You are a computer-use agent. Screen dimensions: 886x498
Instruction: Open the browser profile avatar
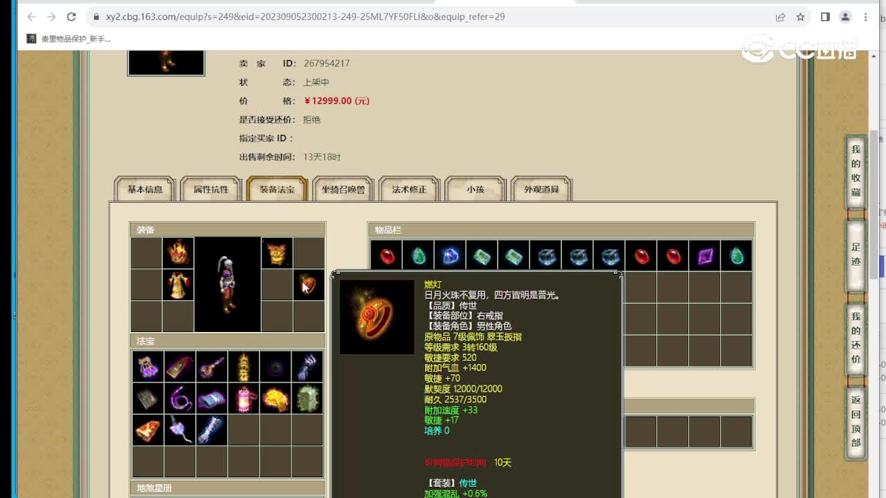(x=845, y=17)
